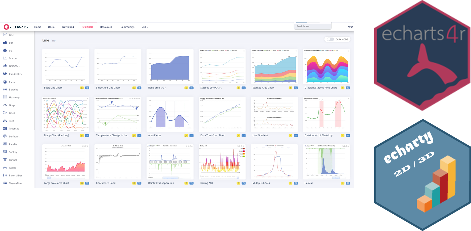Image resolution: width=471 pixels, height=231 pixels.
Task: Go to the Home menu item
Action: (x=38, y=27)
